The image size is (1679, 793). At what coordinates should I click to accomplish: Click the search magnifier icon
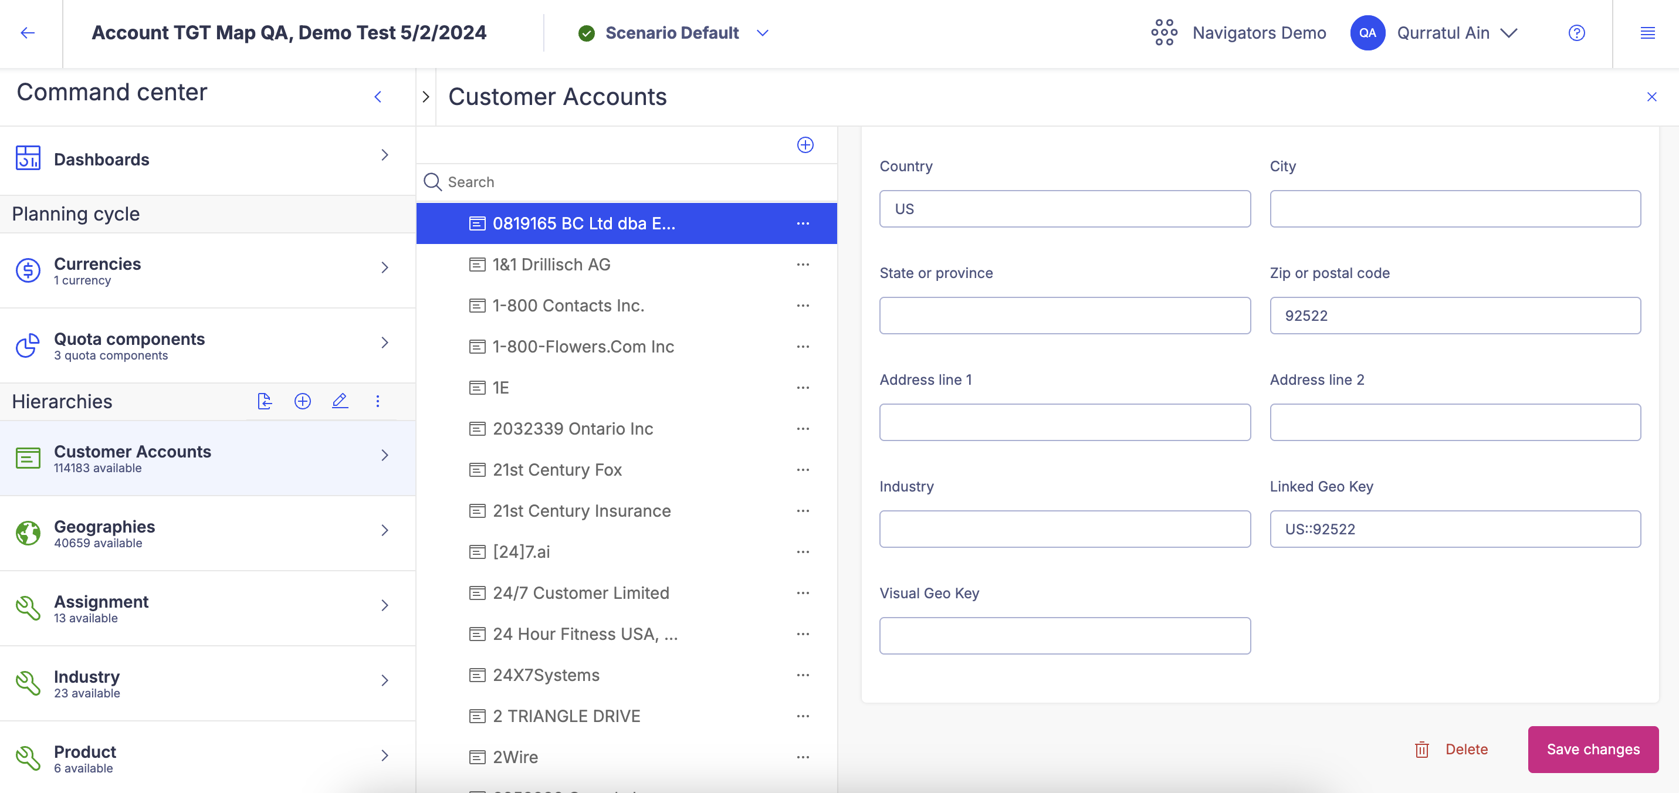pos(432,182)
